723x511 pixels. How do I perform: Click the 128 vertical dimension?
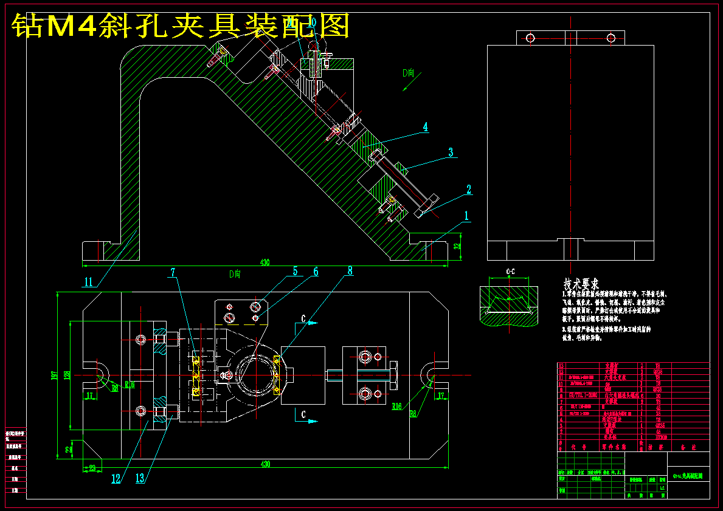(67, 376)
